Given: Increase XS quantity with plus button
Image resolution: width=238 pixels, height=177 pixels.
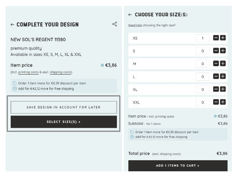Looking at the screenshot, I should 223,38.
